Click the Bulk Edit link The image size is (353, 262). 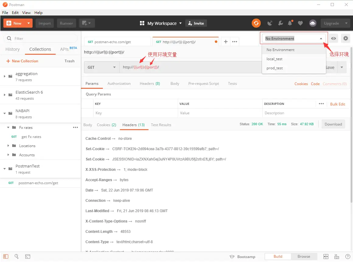click(x=337, y=104)
